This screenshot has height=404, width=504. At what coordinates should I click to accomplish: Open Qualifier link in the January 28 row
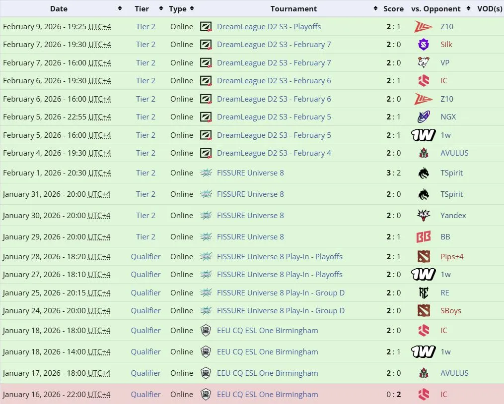coord(145,257)
